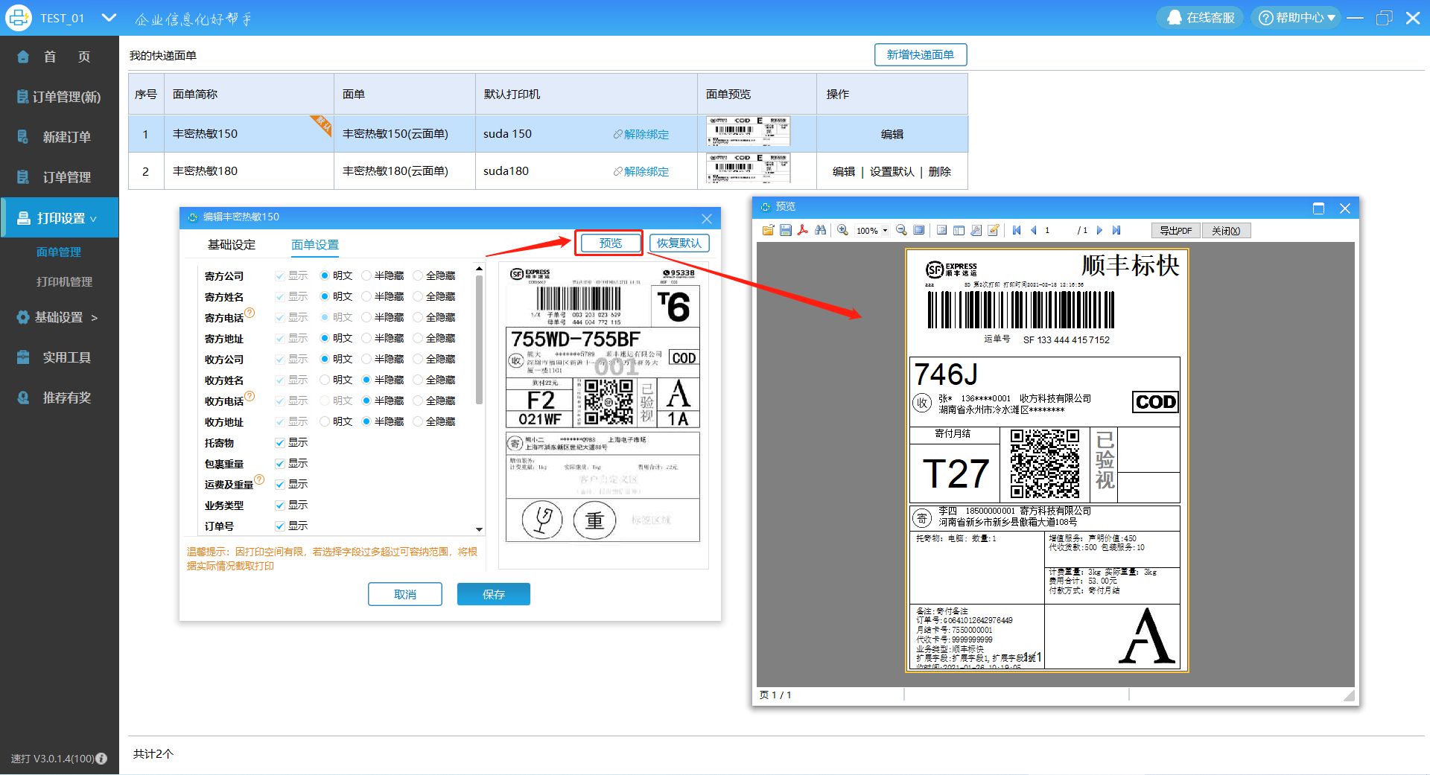Click the thumbnails panel icon in preview toolbar
Screen dimensions: 1430x775
point(959,230)
